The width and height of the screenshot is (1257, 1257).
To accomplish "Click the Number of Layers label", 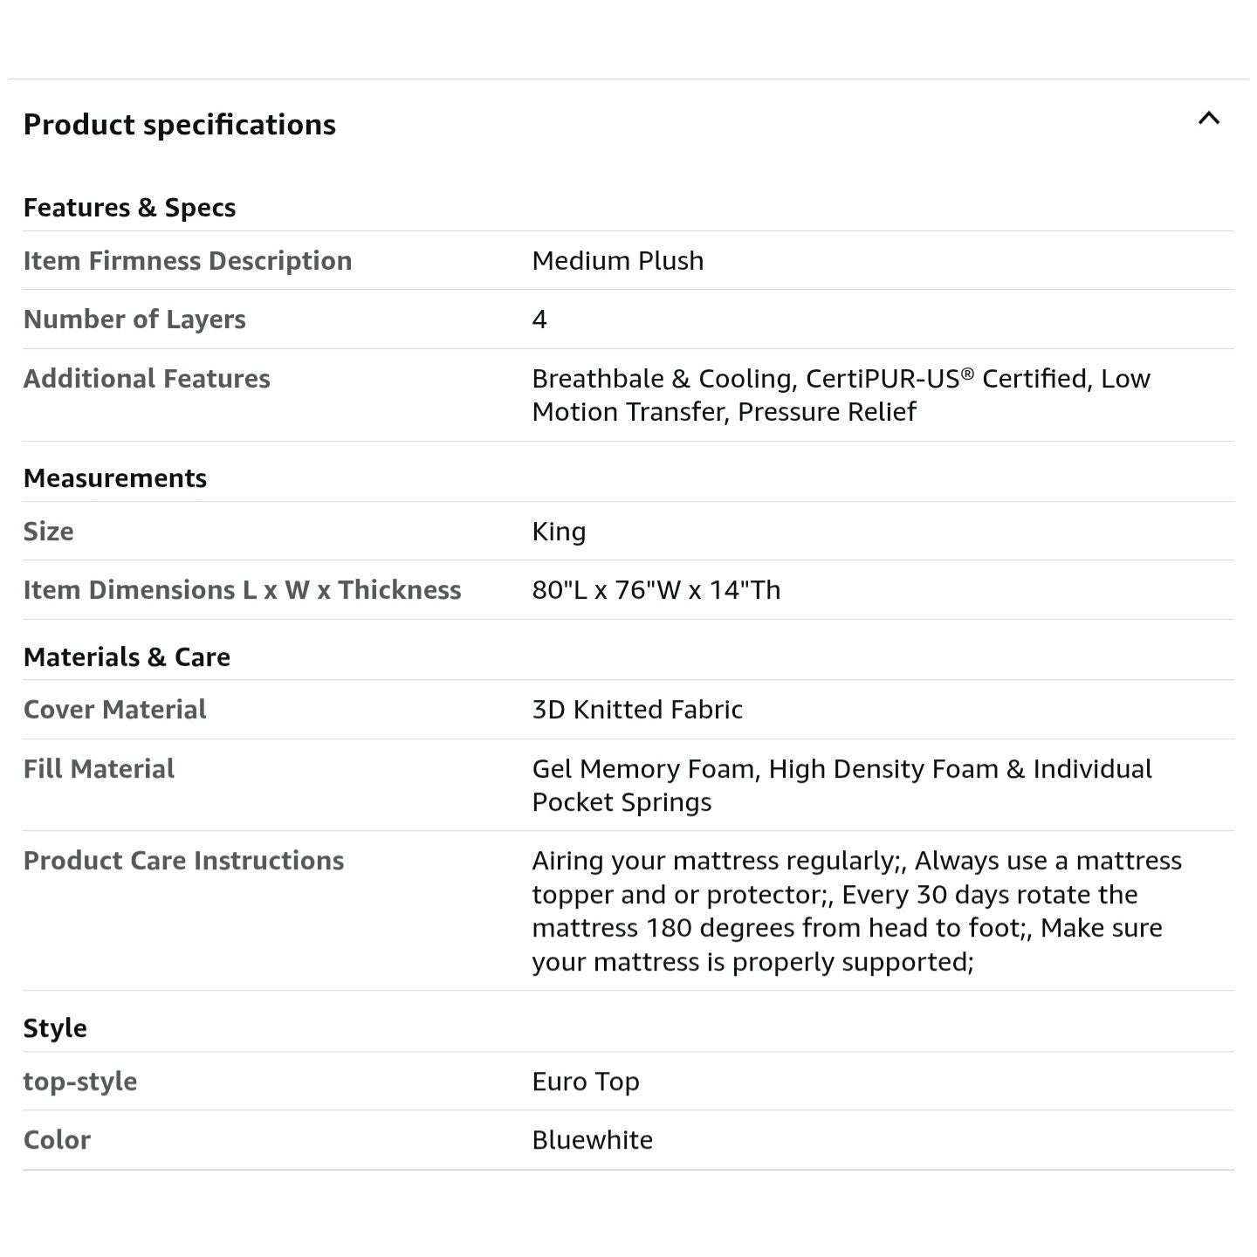I will pyautogui.click(x=134, y=319).
